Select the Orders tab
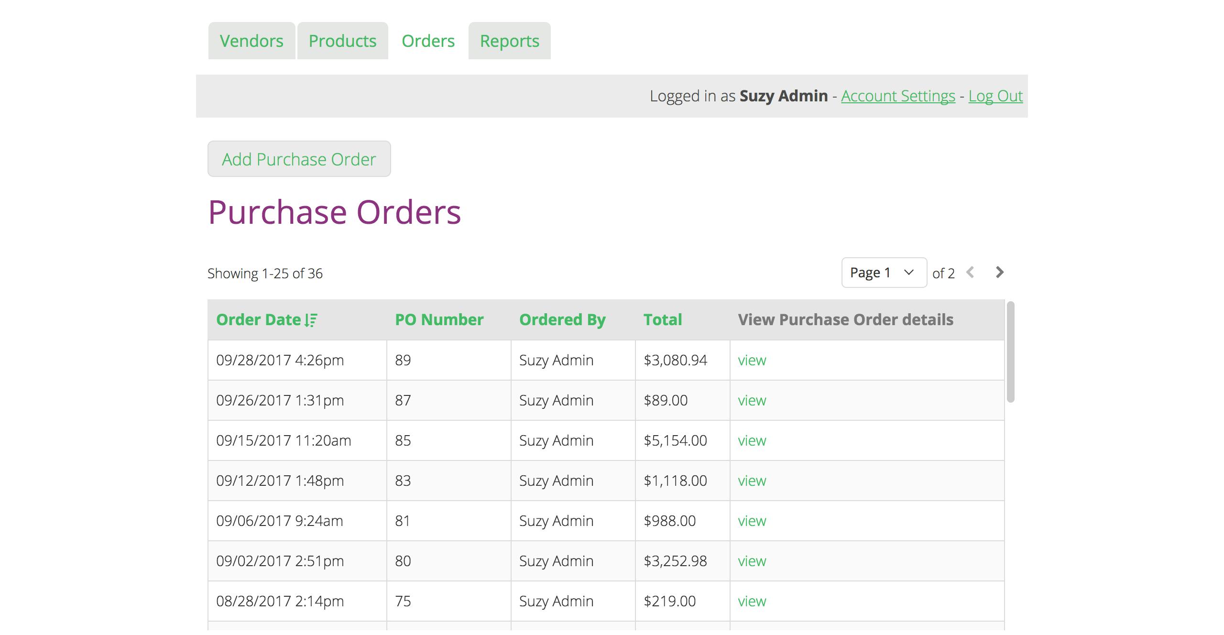This screenshot has width=1224, height=635. tap(428, 41)
